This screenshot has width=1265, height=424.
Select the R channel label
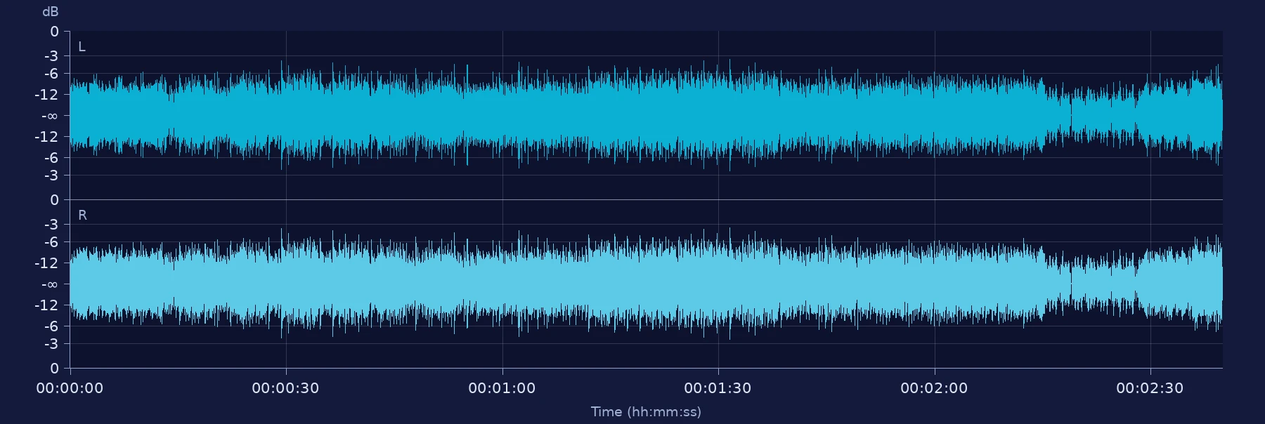tap(82, 216)
